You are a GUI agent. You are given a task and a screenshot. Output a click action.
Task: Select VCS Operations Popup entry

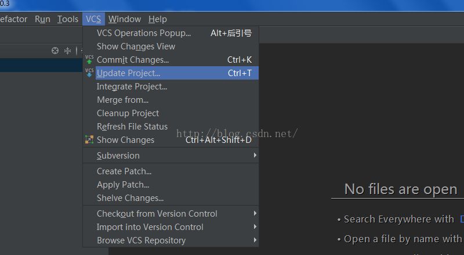(143, 33)
